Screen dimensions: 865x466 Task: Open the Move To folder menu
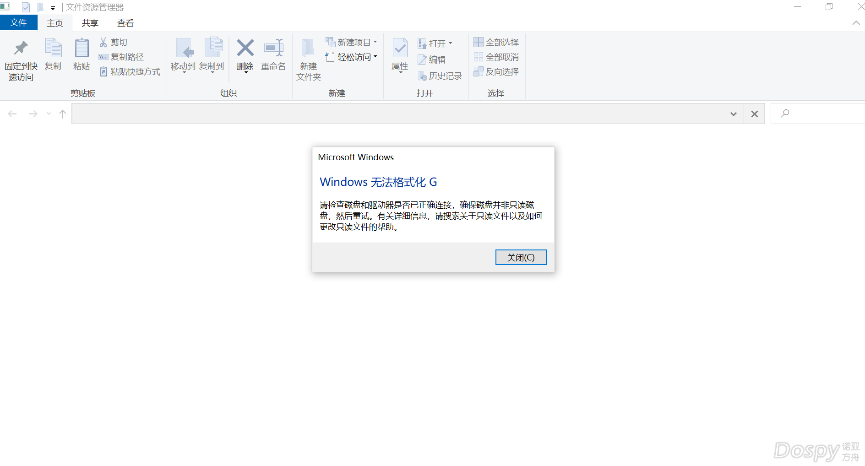[x=184, y=55]
